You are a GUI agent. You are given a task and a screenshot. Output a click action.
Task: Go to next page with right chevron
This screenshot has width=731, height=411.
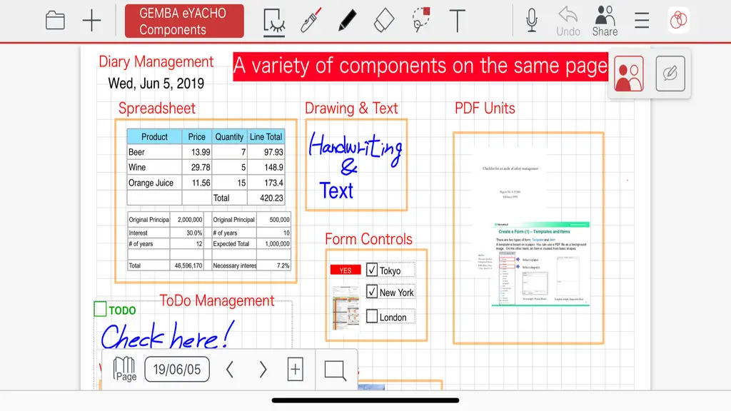(x=263, y=370)
